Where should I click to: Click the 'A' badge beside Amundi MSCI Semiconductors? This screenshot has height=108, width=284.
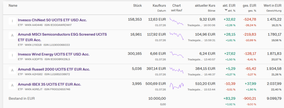(12, 36)
